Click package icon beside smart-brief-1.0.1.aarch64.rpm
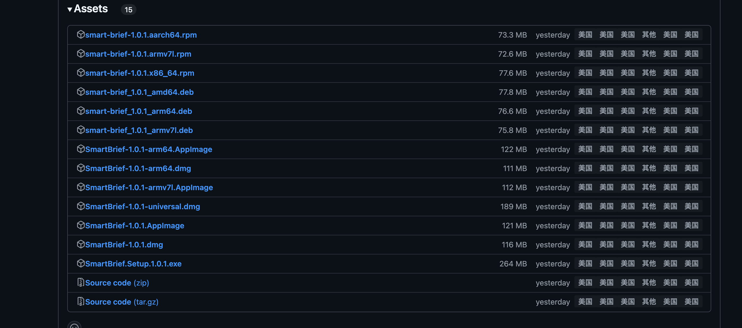Image resolution: width=742 pixels, height=328 pixels. tap(81, 35)
